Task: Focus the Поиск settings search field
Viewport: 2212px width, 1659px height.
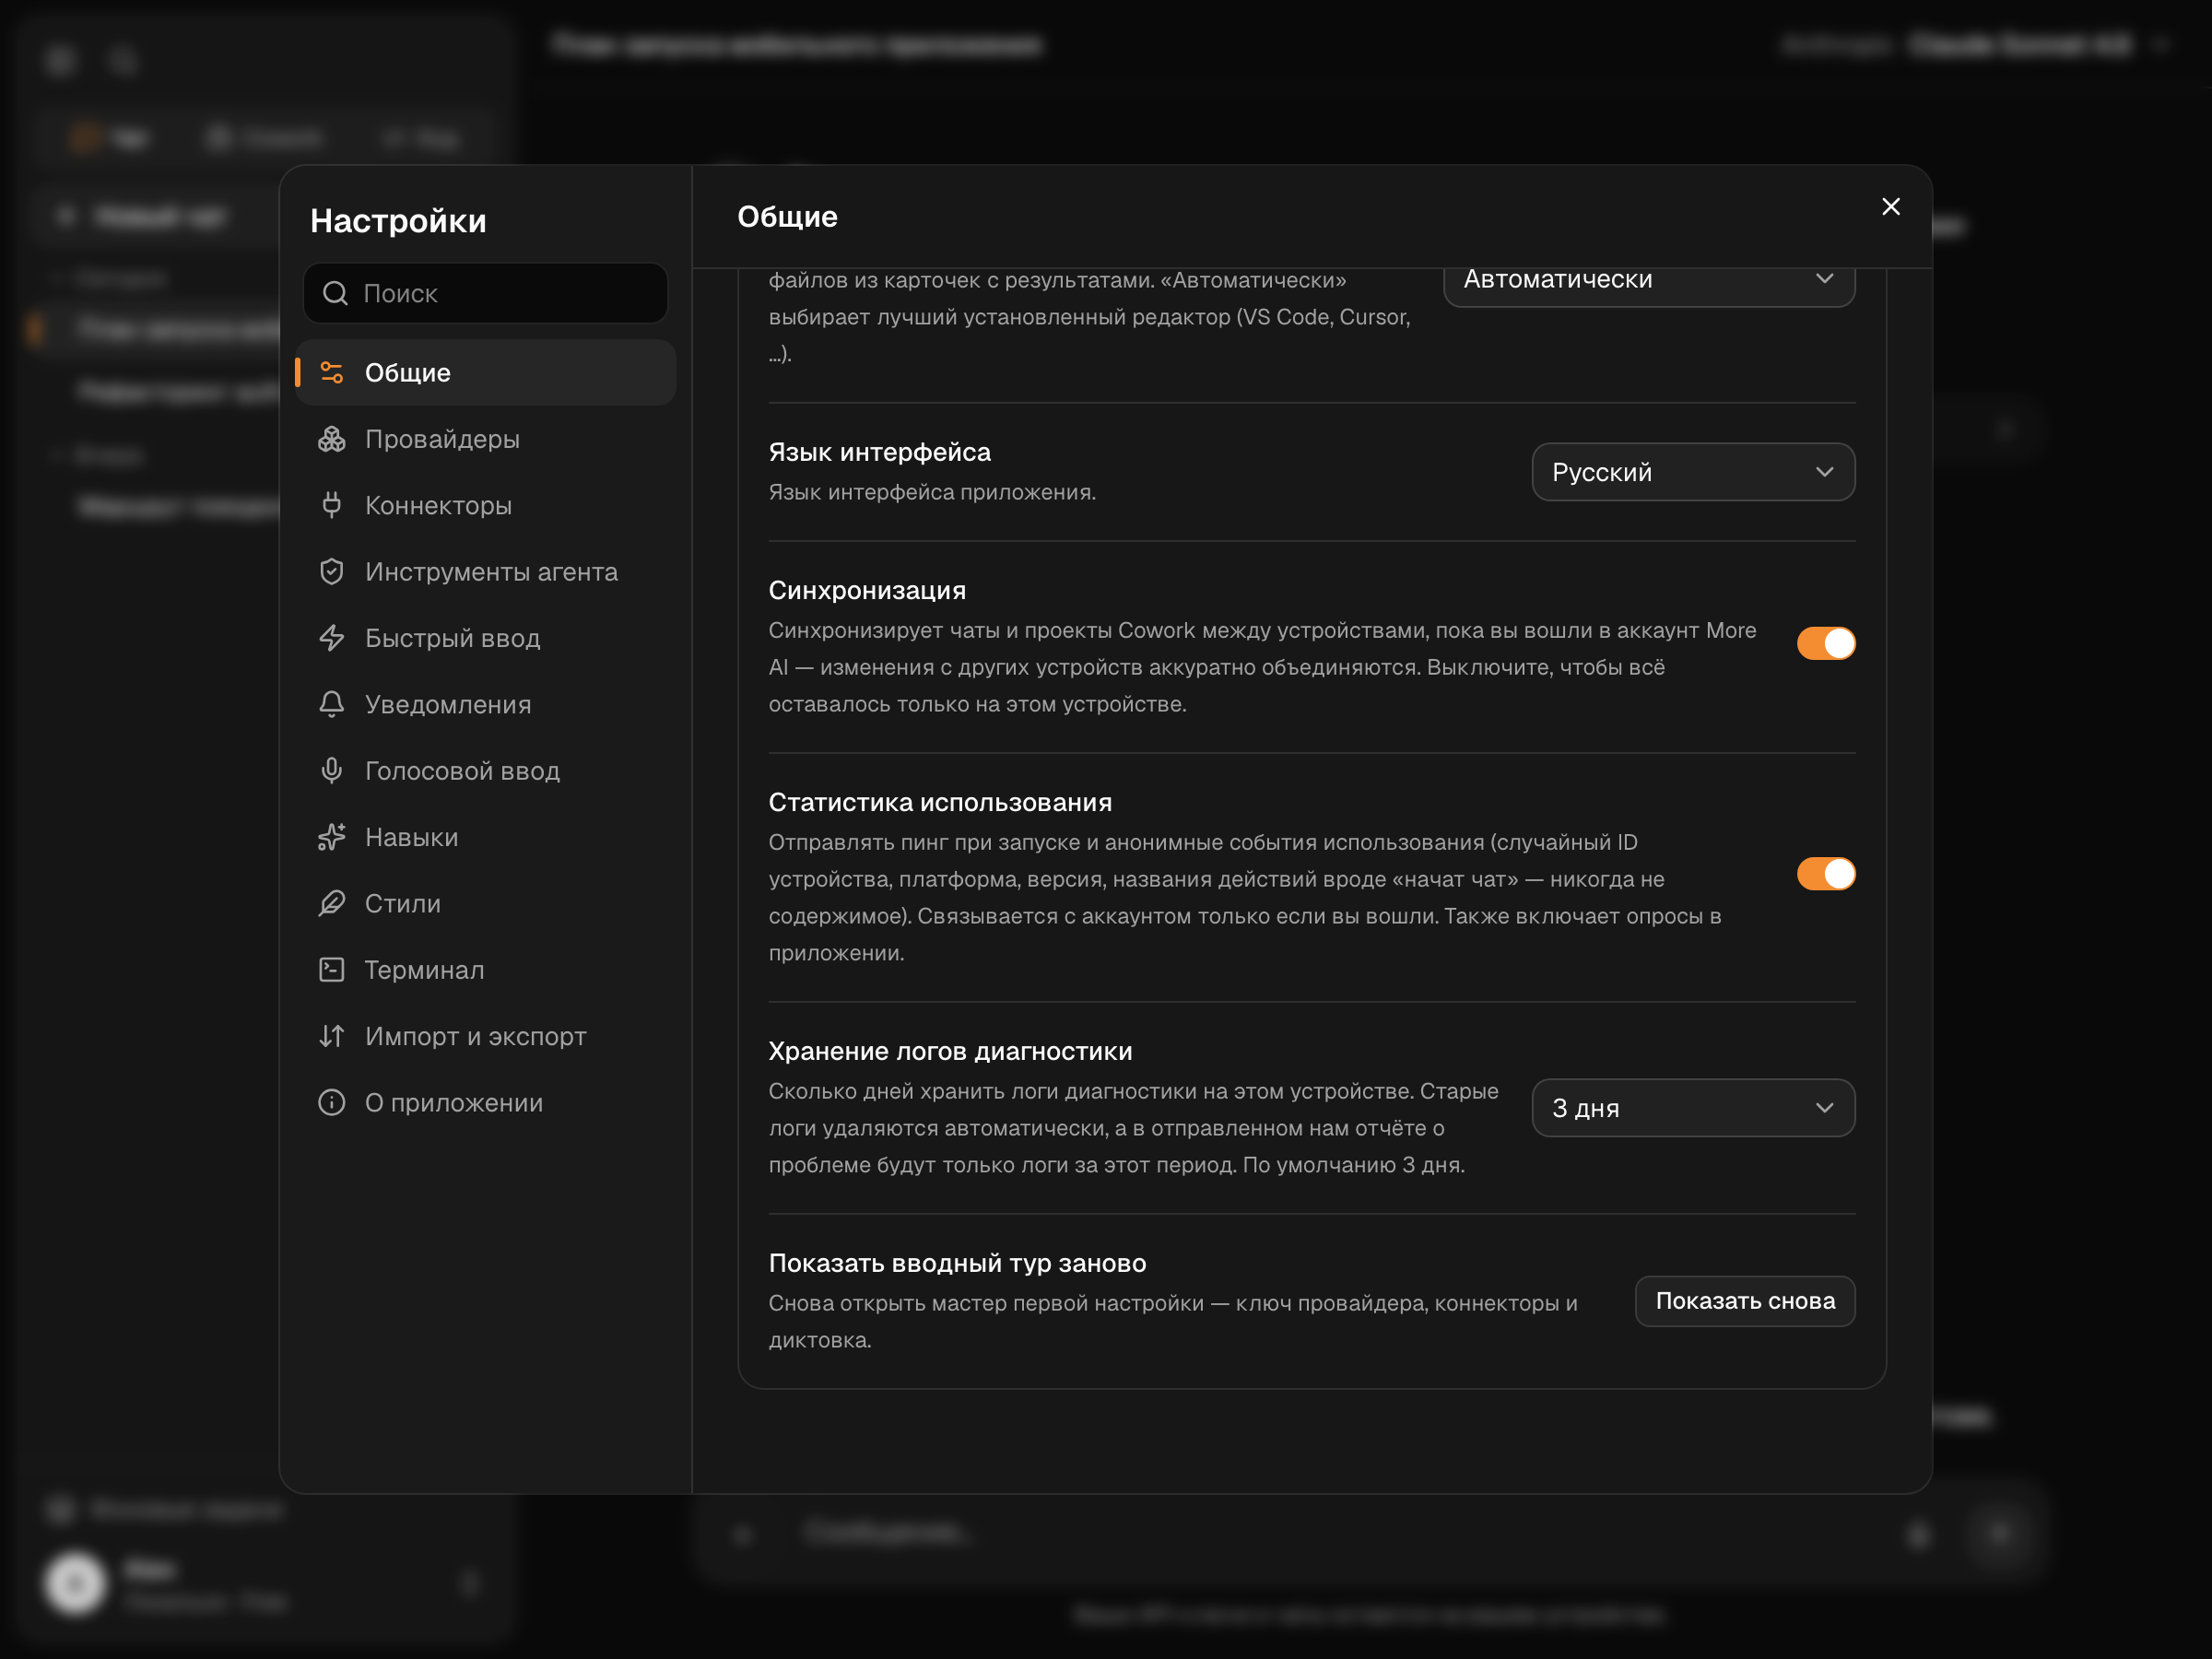Action: (485, 293)
